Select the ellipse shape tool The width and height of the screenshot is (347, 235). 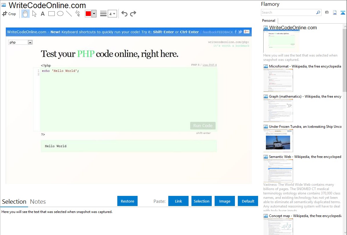(x=60, y=14)
